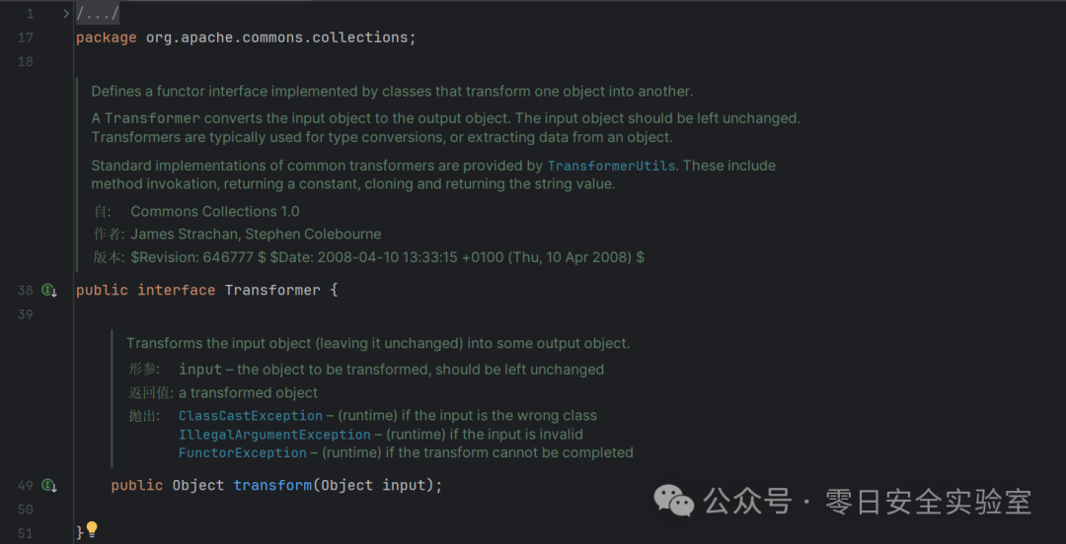1066x544 pixels.
Task: Open implementations gutter icon beside line 49
Action: tap(49, 486)
